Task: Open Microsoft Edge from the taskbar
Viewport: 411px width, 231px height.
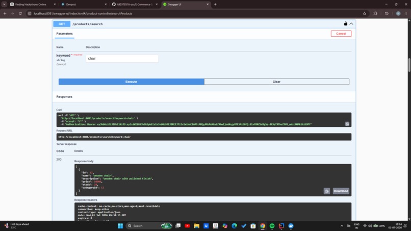Action: coord(235,226)
